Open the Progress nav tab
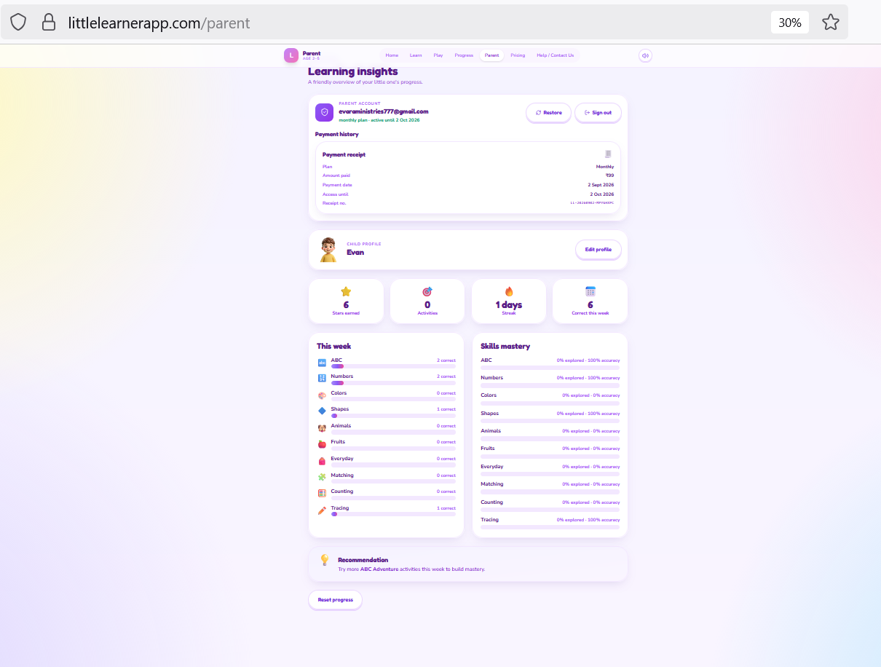The width and height of the screenshot is (881, 667). coord(464,55)
